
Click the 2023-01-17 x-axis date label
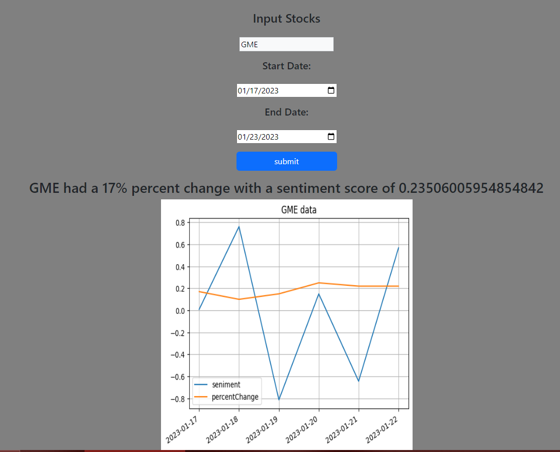[182, 430]
